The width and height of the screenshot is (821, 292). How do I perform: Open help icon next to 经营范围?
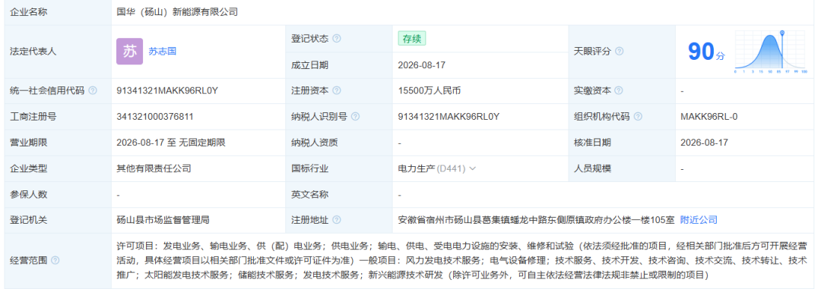55,260
